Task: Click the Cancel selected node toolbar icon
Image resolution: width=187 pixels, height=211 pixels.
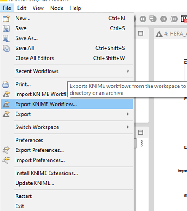Action: coord(164,19)
